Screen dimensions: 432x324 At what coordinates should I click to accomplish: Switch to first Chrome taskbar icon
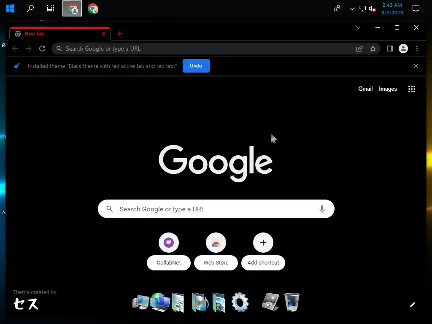point(72,8)
